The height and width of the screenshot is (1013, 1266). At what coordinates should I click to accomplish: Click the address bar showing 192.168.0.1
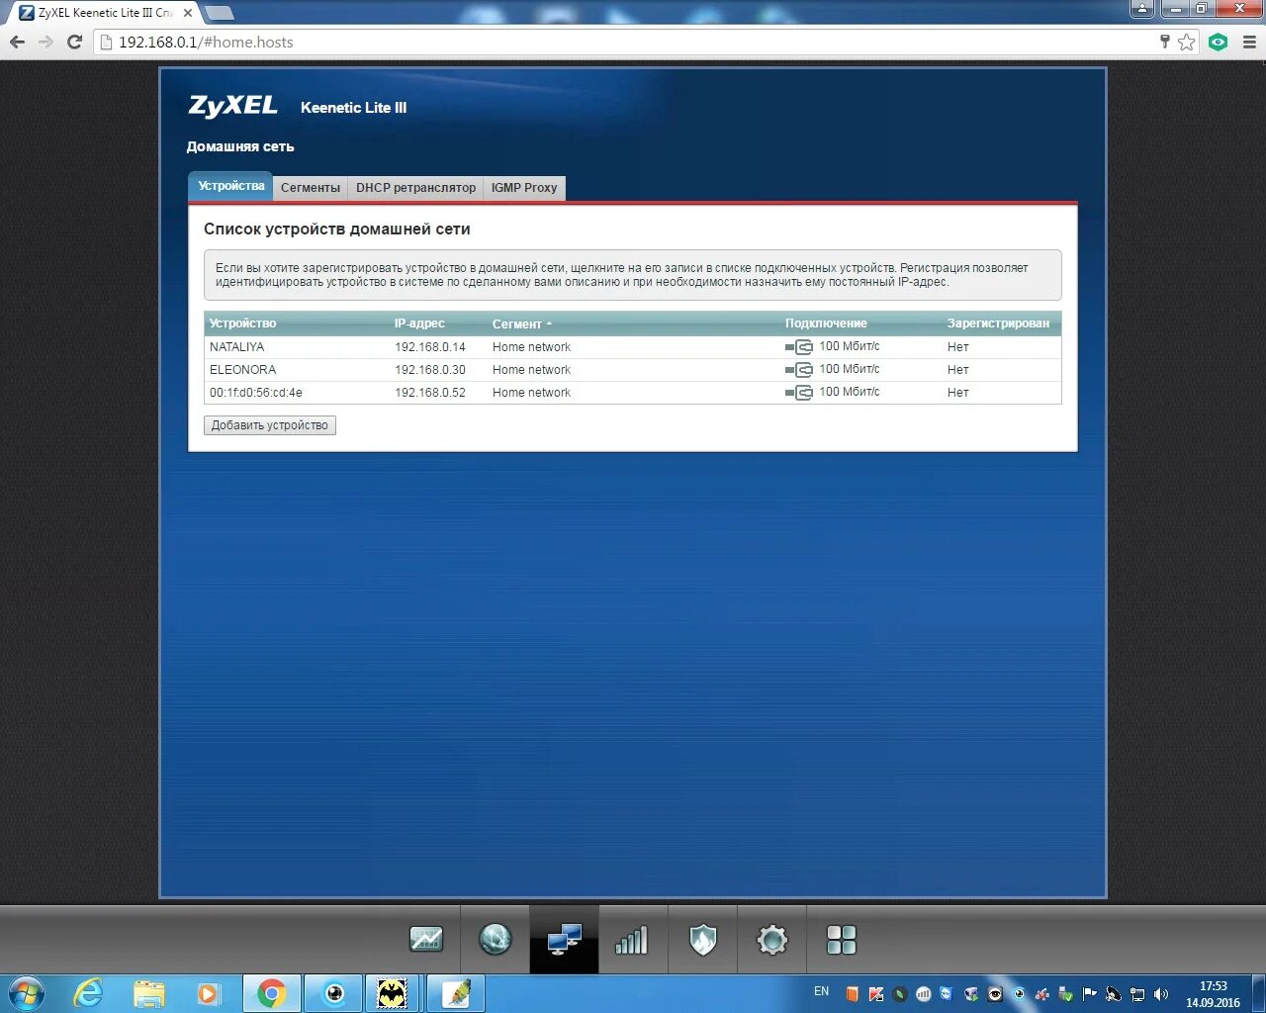[633, 42]
